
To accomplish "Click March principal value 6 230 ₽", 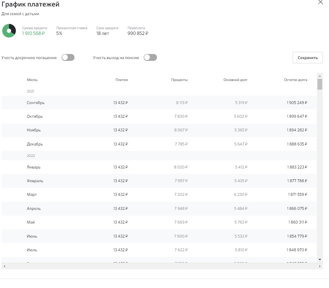I will [x=241, y=195].
